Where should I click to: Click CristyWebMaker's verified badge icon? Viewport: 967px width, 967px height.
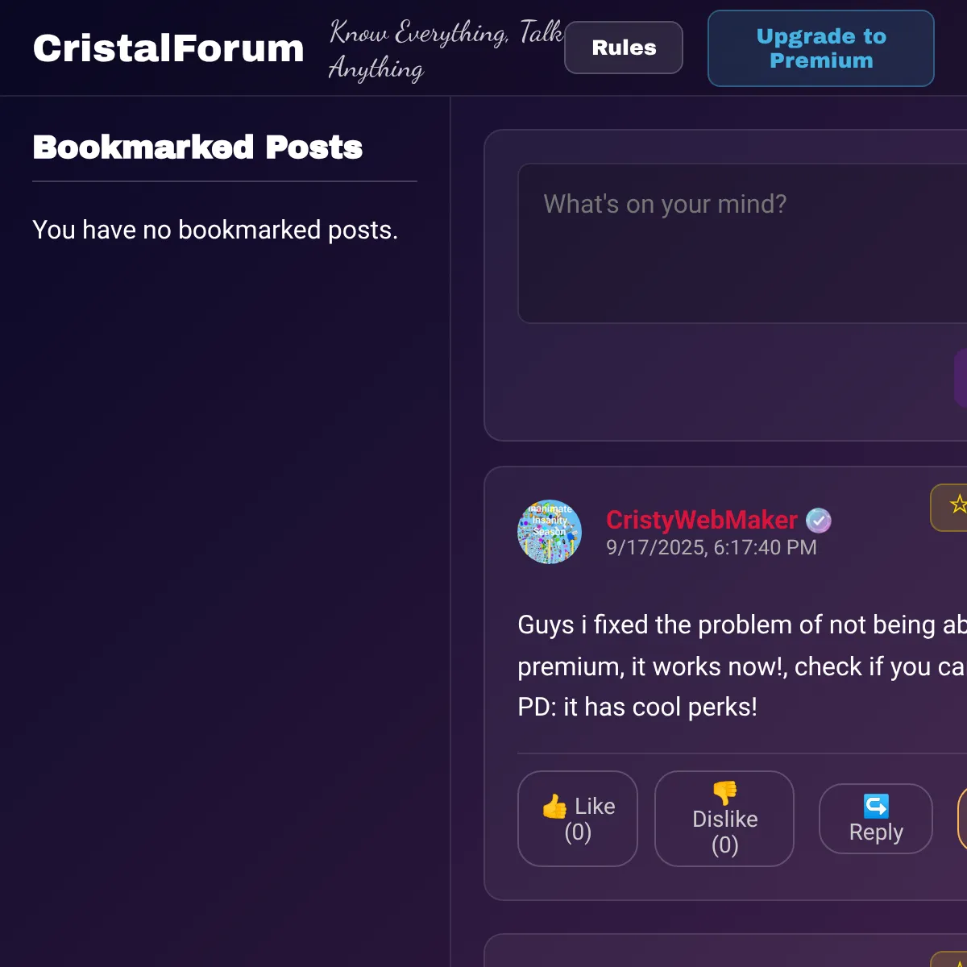tap(819, 521)
